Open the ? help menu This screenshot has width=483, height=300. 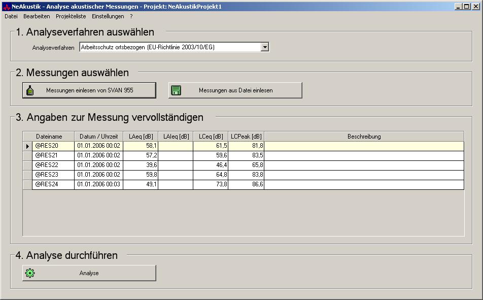131,16
